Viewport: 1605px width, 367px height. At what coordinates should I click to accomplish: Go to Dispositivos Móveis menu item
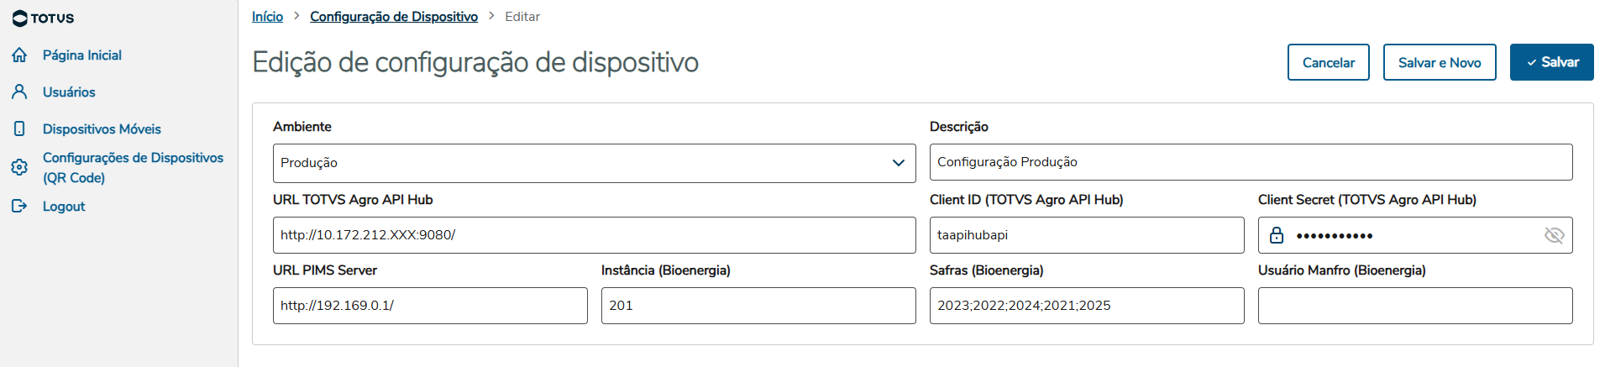click(102, 129)
